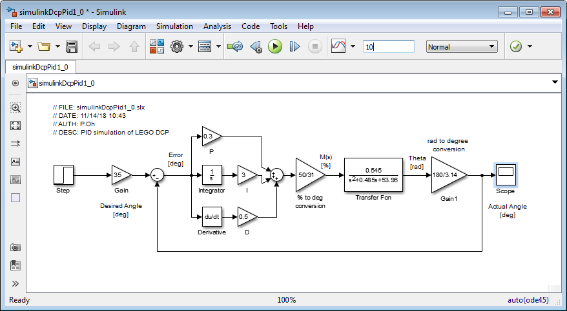This screenshot has height=311, width=567.
Task: Open the Normal simulation mode dropdown
Action: tap(462, 47)
